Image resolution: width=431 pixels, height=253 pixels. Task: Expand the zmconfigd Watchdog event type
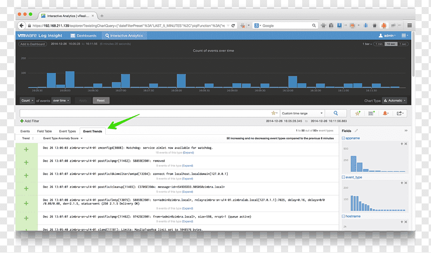pyautogui.click(x=188, y=152)
